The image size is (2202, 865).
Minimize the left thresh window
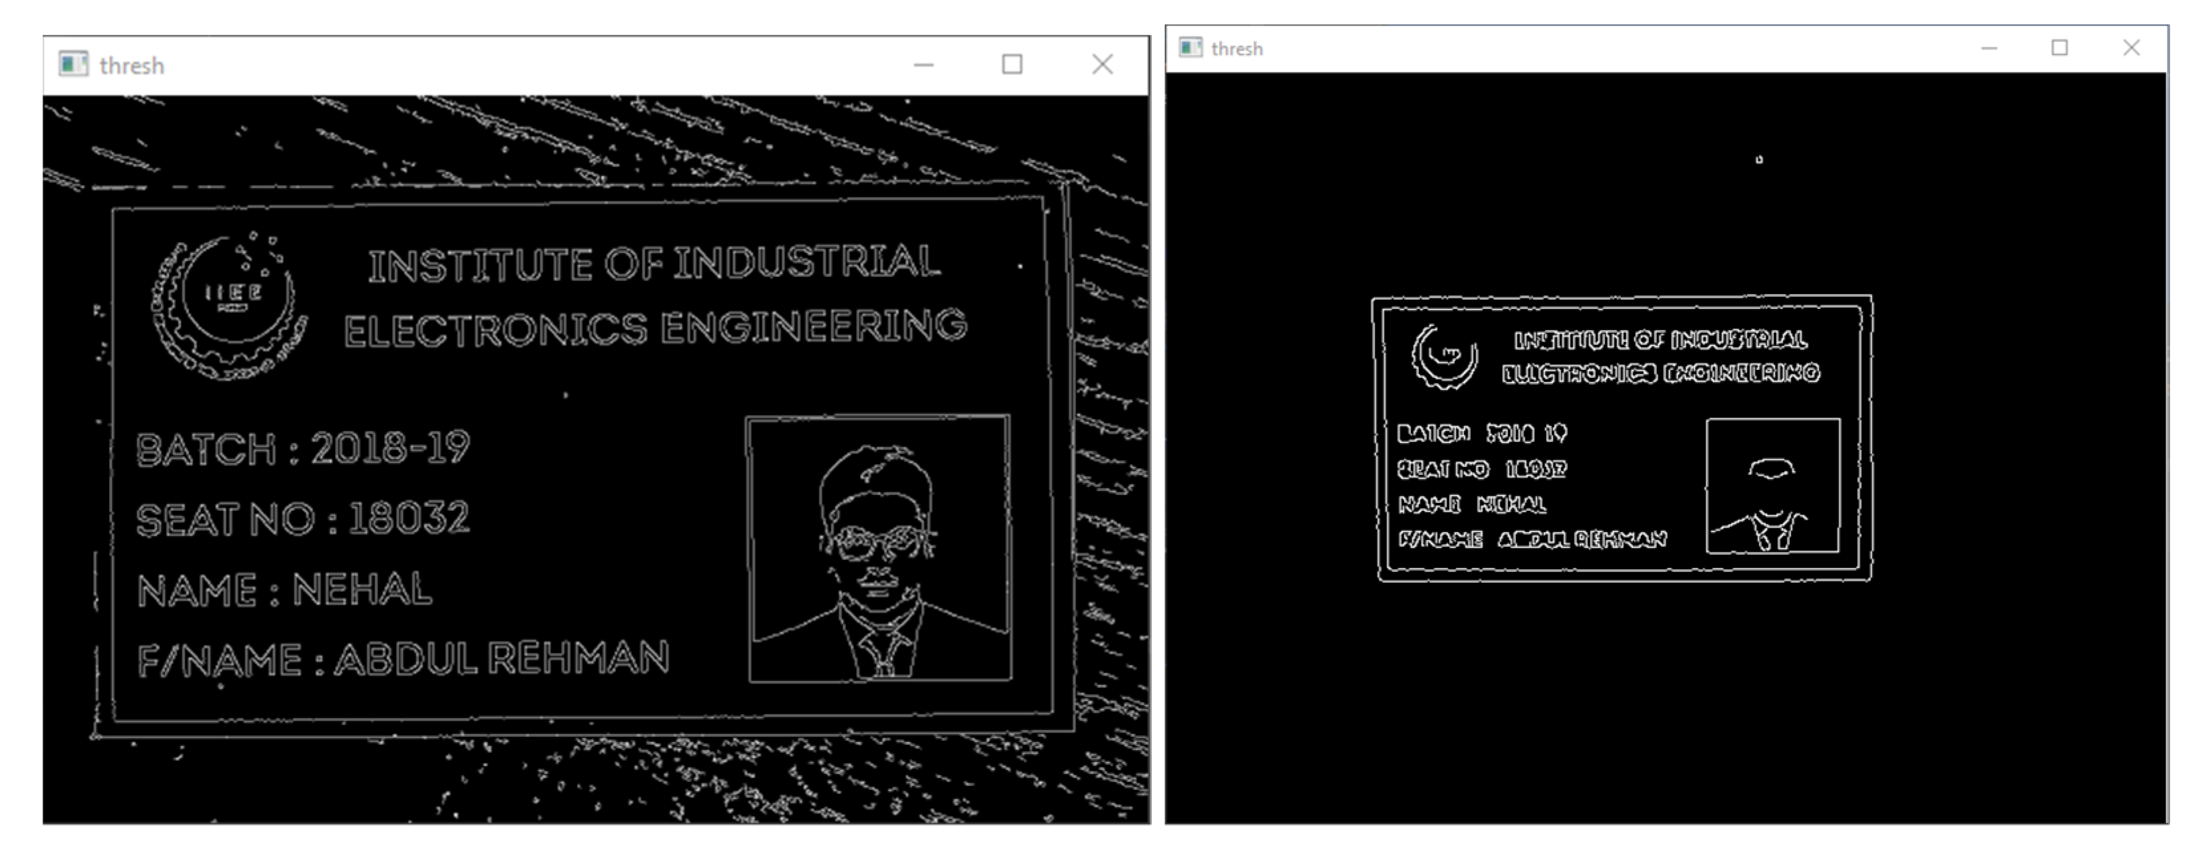point(923,65)
